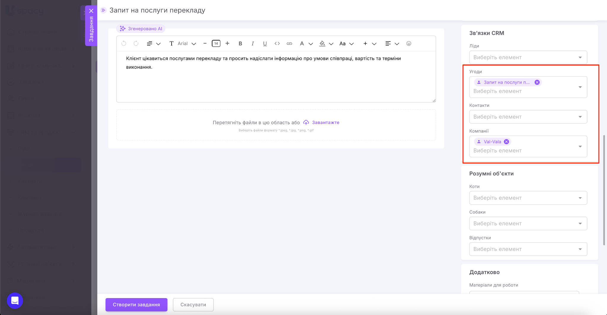Expand the Контакти select dropdown
This screenshot has width=607, height=315.
(x=528, y=117)
